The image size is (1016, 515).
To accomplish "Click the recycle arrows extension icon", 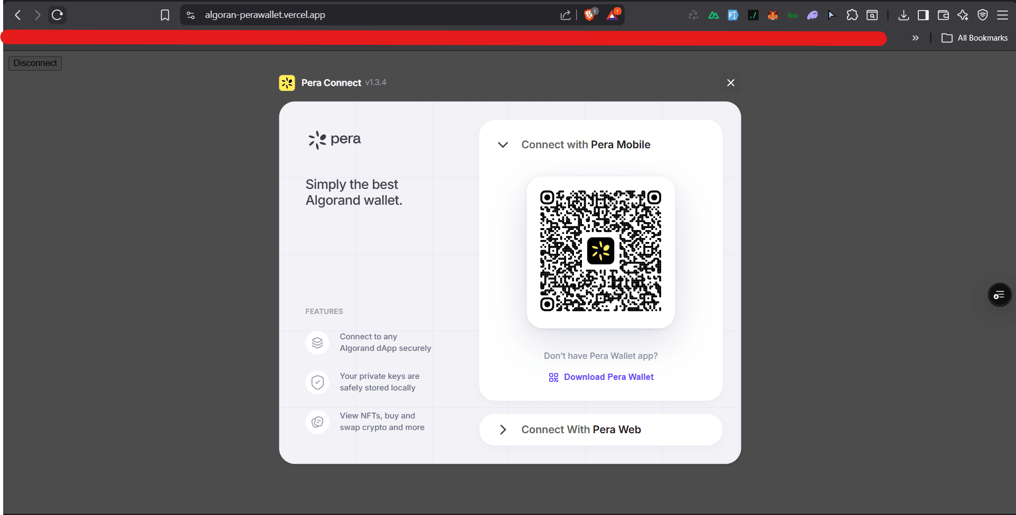I will pos(693,15).
